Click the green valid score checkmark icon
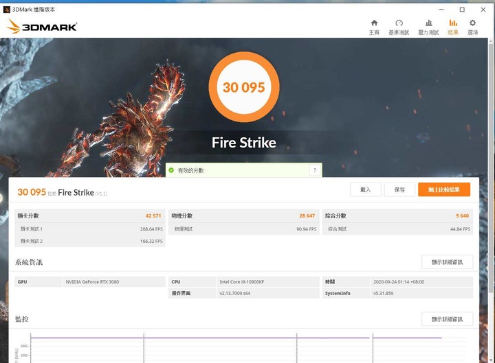Screen dimensions: 495x363 pyautogui.click(x=171, y=170)
